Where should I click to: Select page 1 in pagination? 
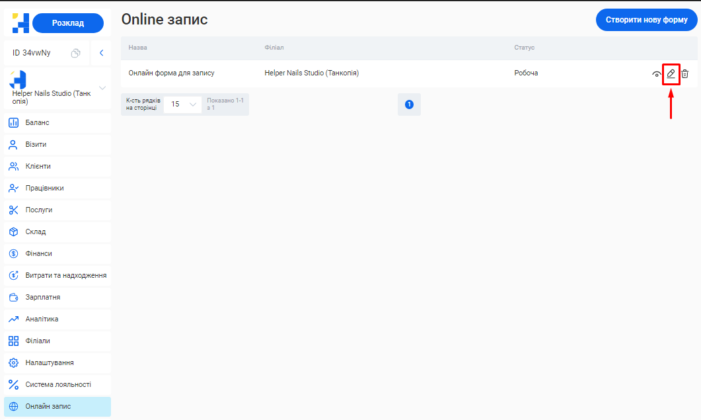tap(409, 105)
